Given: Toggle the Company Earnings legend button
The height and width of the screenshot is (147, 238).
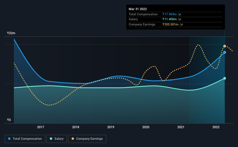Looking at the screenshot, I should tap(87, 139).
